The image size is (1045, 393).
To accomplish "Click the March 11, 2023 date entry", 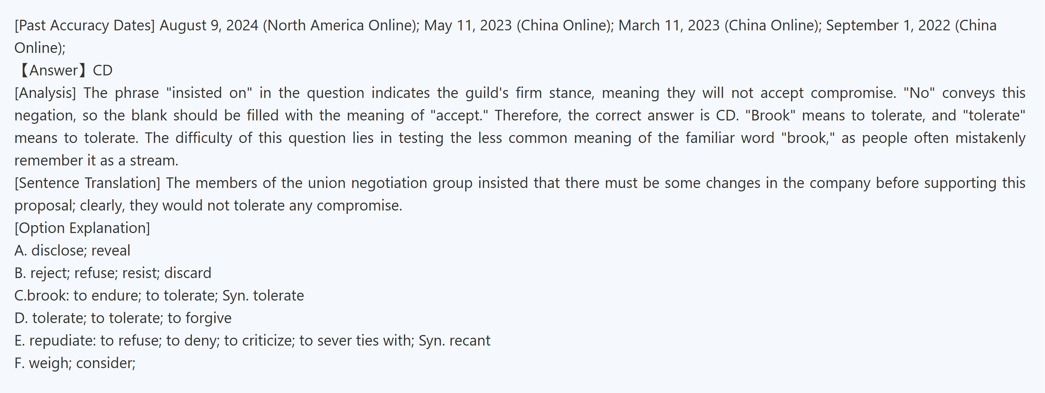I will [669, 26].
